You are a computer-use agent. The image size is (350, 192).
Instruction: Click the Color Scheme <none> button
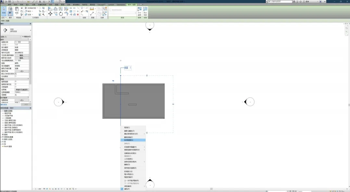[22, 71]
